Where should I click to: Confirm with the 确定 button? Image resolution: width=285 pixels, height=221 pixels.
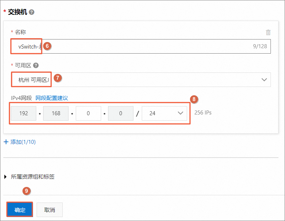[20, 210]
